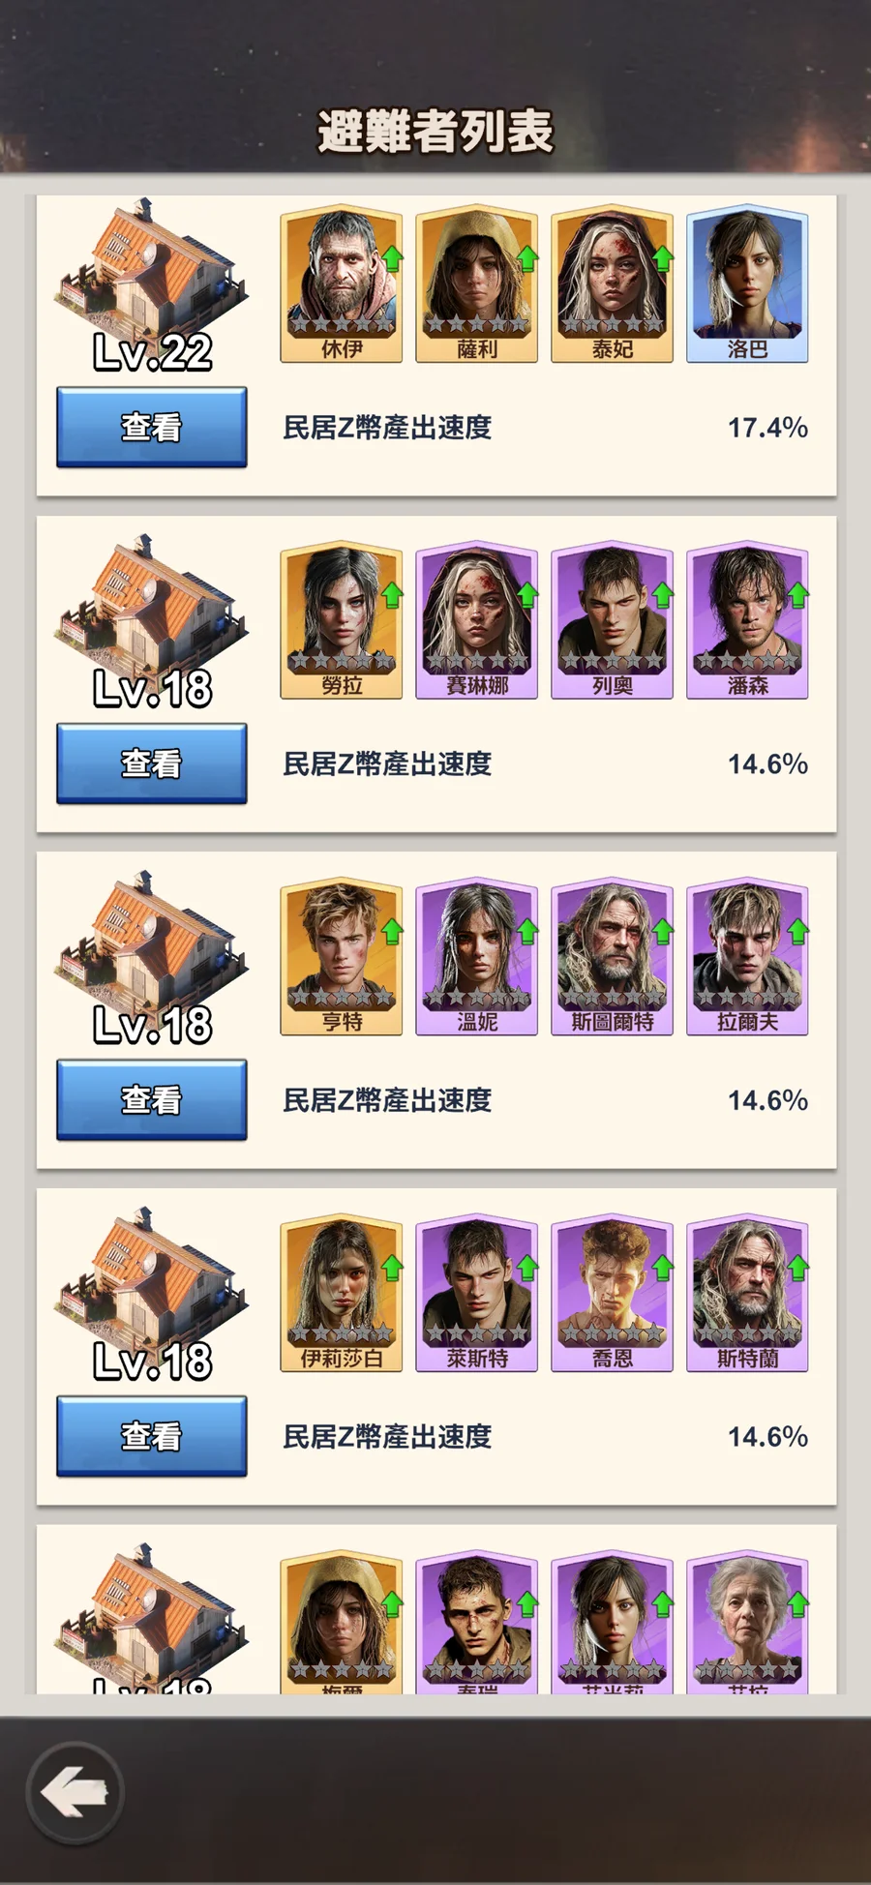The height and width of the screenshot is (1885, 871).
Task: Select survivor card 休伊
Action: [341, 284]
